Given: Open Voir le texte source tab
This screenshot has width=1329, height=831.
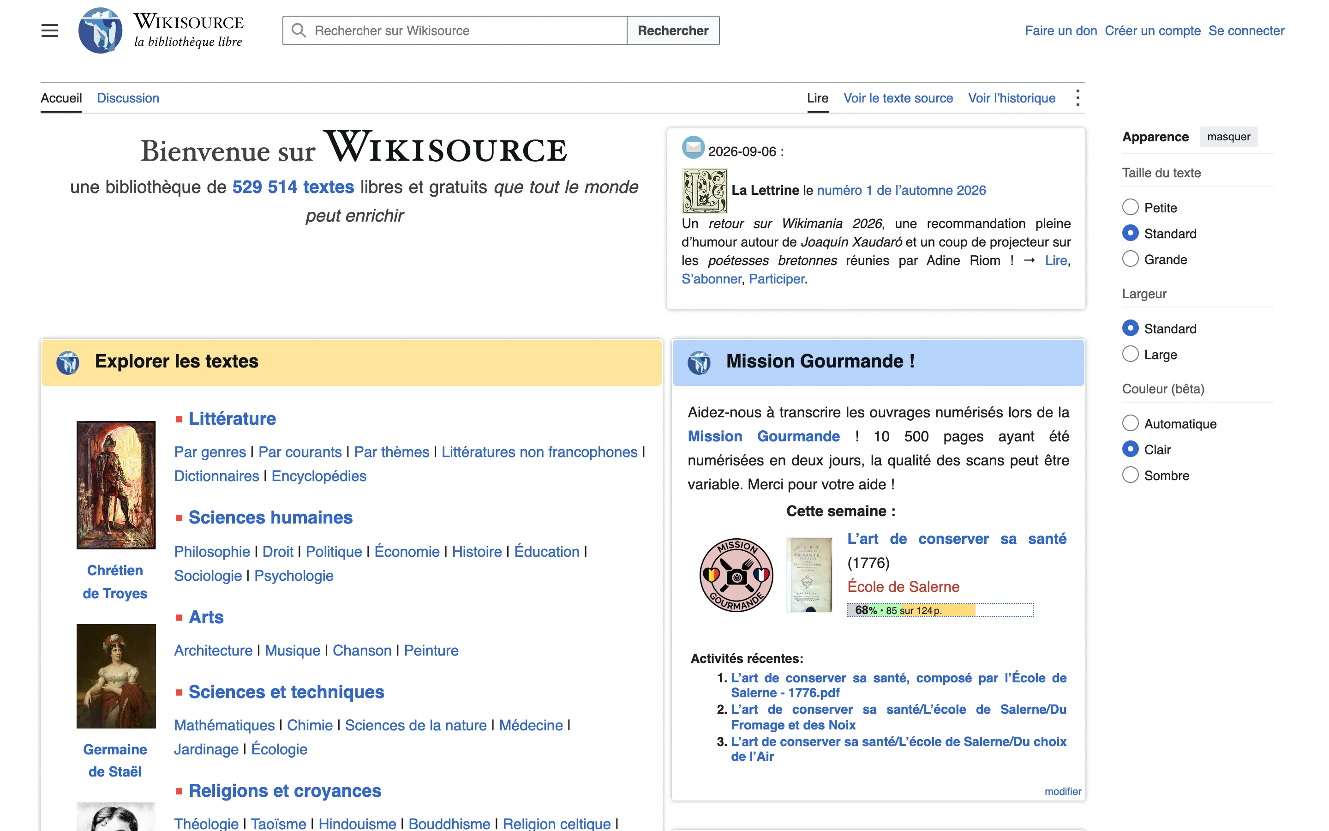Looking at the screenshot, I should coord(898,98).
